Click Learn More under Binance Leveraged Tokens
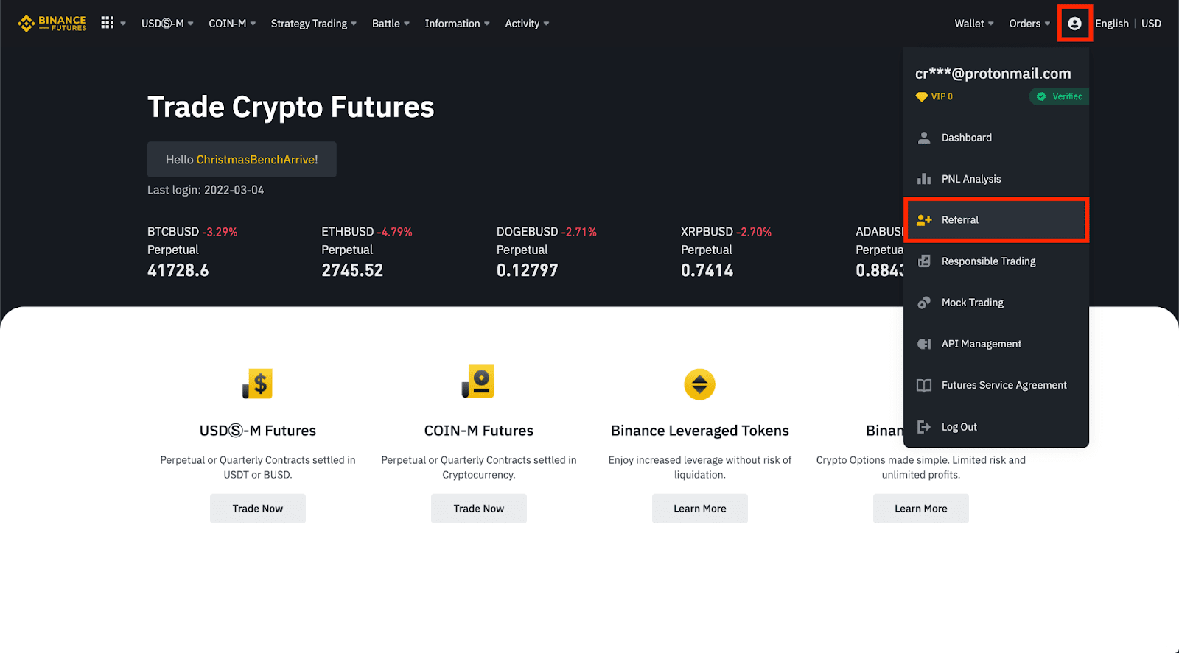The height and width of the screenshot is (653, 1179). coord(699,509)
